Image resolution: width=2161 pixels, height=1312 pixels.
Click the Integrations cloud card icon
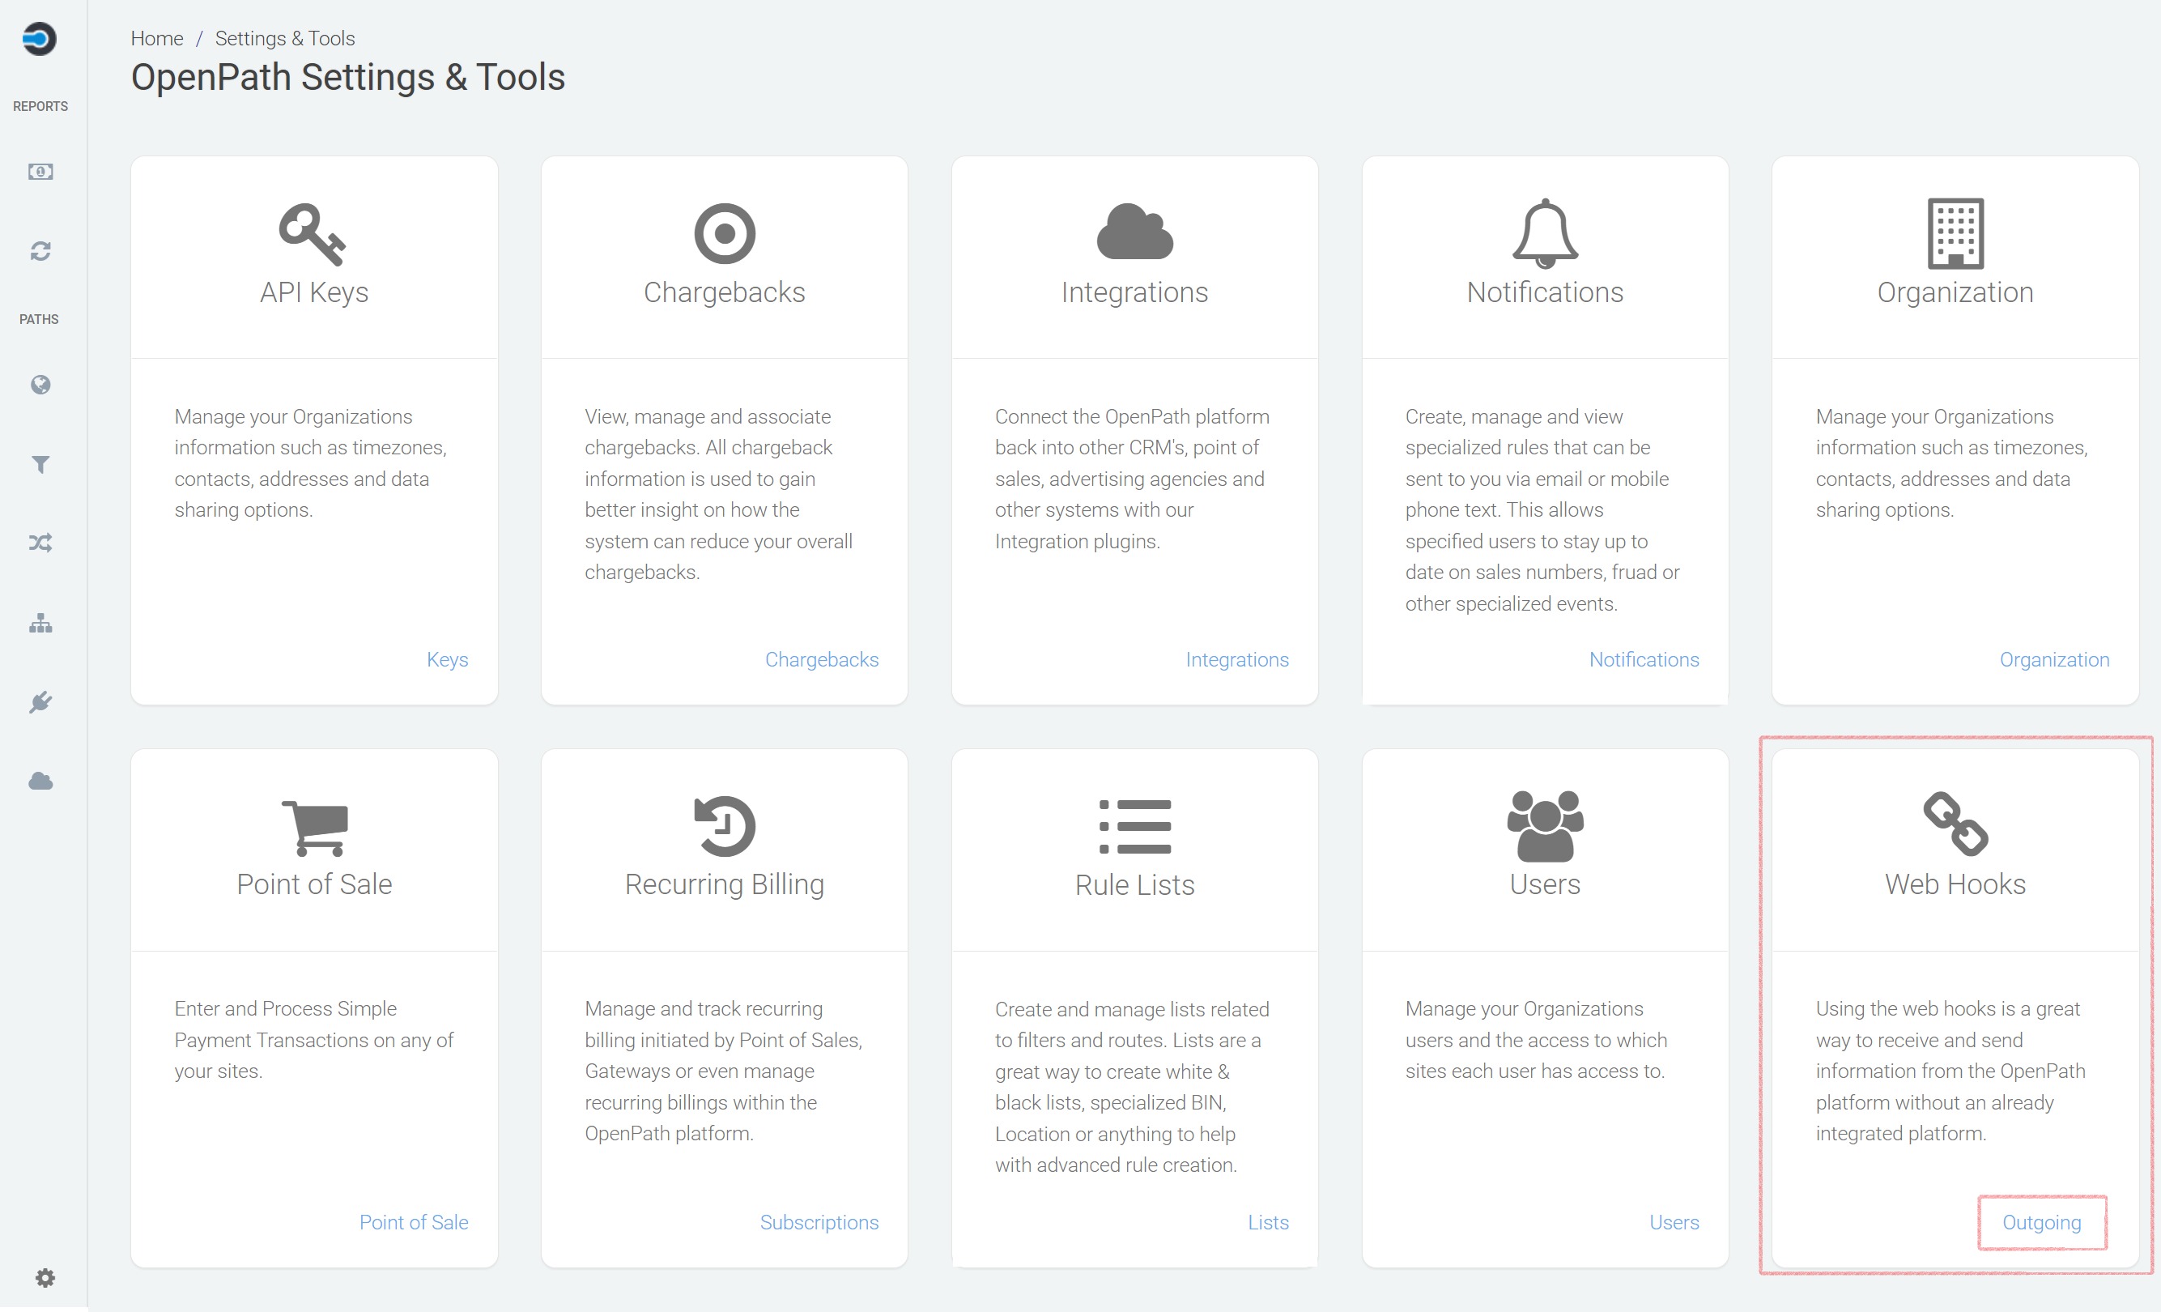tap(1135, 232)
